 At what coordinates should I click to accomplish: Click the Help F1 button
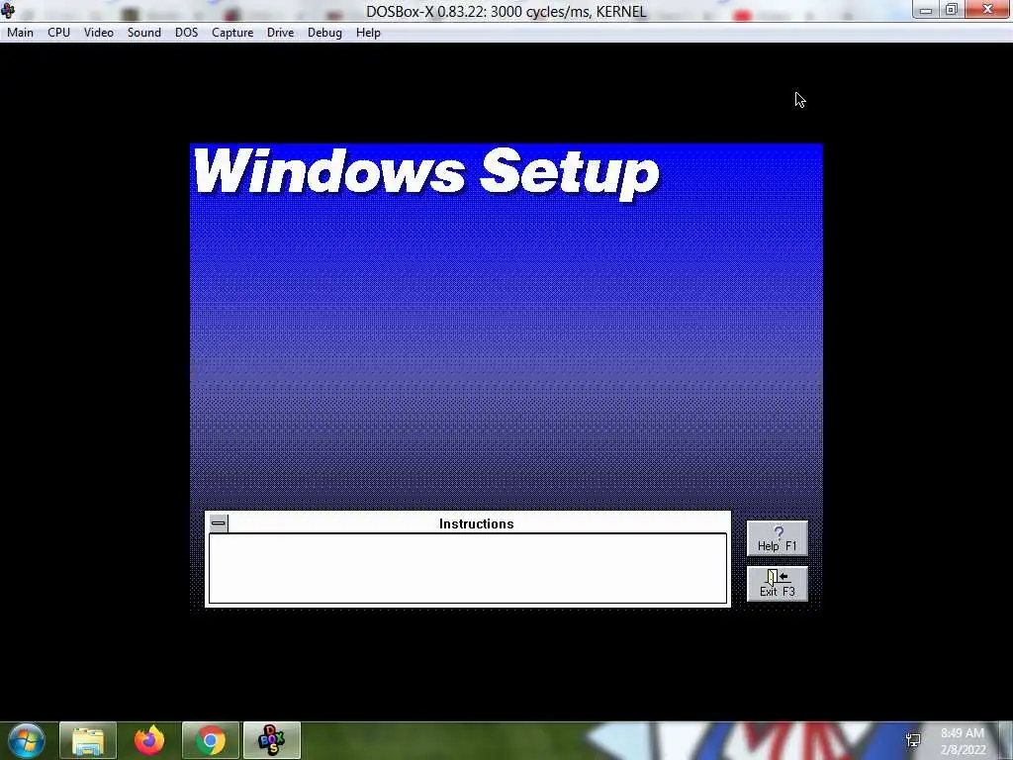(x=778, y=538)
